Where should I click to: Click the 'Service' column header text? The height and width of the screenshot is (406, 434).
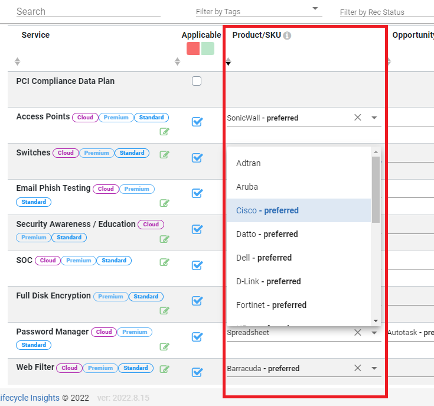[35, 35]
